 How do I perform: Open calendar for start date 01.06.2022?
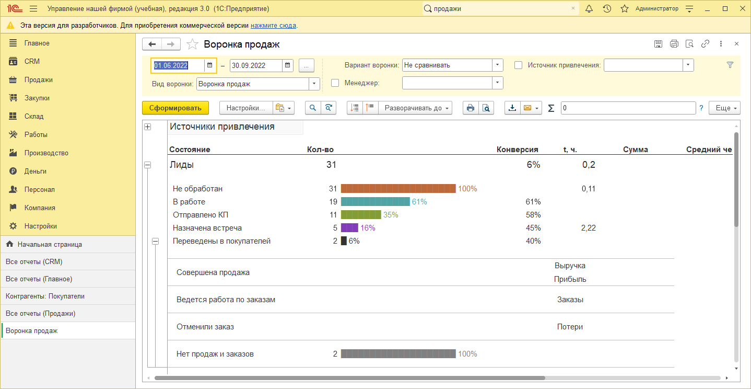(209, 65)
